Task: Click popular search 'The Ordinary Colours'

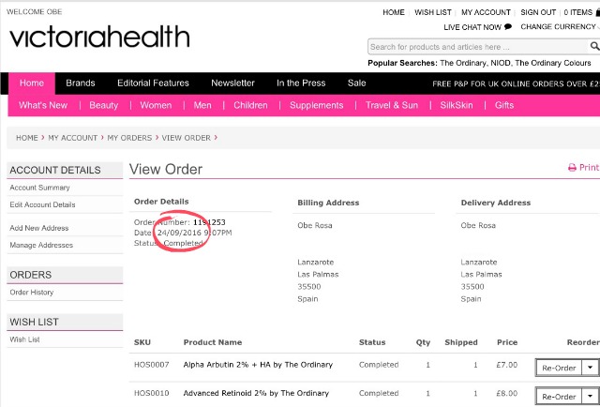Action: [x=553, y=63]
